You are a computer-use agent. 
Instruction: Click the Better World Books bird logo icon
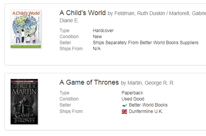tap(125, 105)
